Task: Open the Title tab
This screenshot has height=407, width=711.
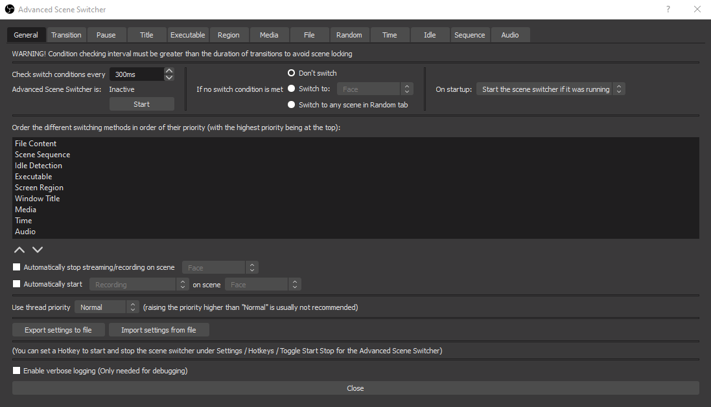Action: point(146,35)
